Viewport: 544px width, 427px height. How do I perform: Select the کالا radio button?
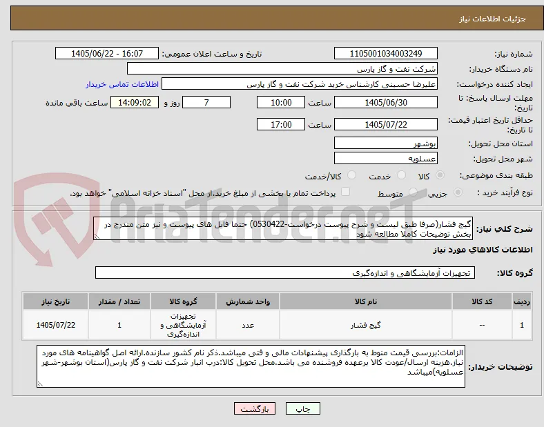click(440, 175)
